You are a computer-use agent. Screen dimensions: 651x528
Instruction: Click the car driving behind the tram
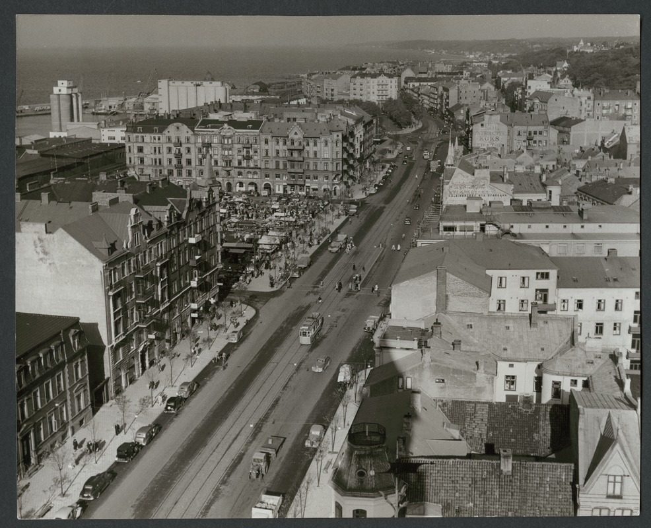(322, 364)
